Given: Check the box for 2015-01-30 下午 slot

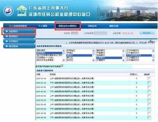Looking at the screenshot, I should click(x=149, y=83).
